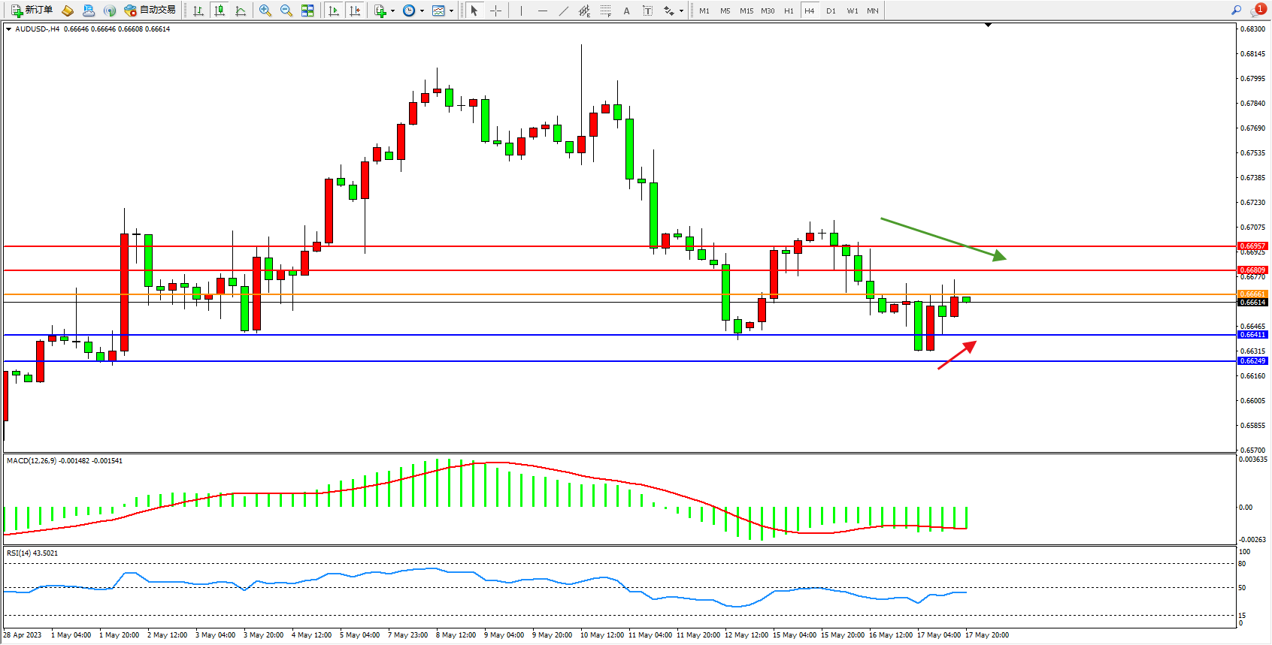The height and width of the screenshot is (645, 1272).
Task: Select the Fibonacci retracement tool
Action: pyautogui.click(x=605, y=11)
